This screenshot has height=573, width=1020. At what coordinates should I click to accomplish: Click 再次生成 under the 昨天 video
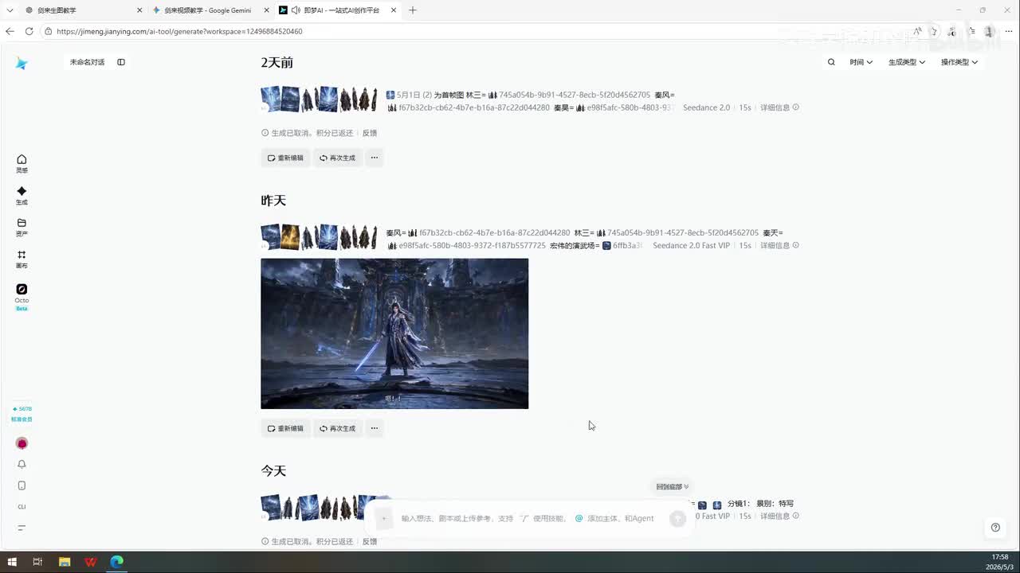point(338,428)
